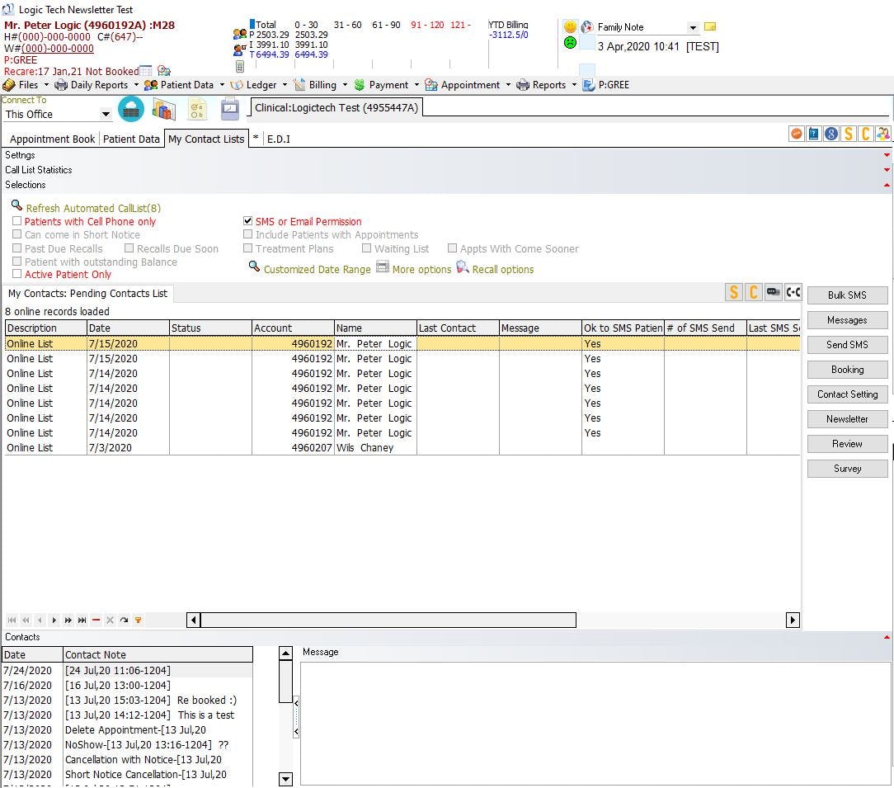Click the Bulk SMS button
The image size is (894, 788).
coord(847,295)
